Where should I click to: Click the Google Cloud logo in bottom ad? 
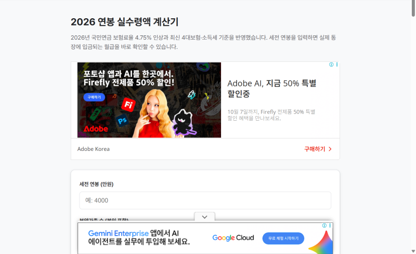[233, 238]
